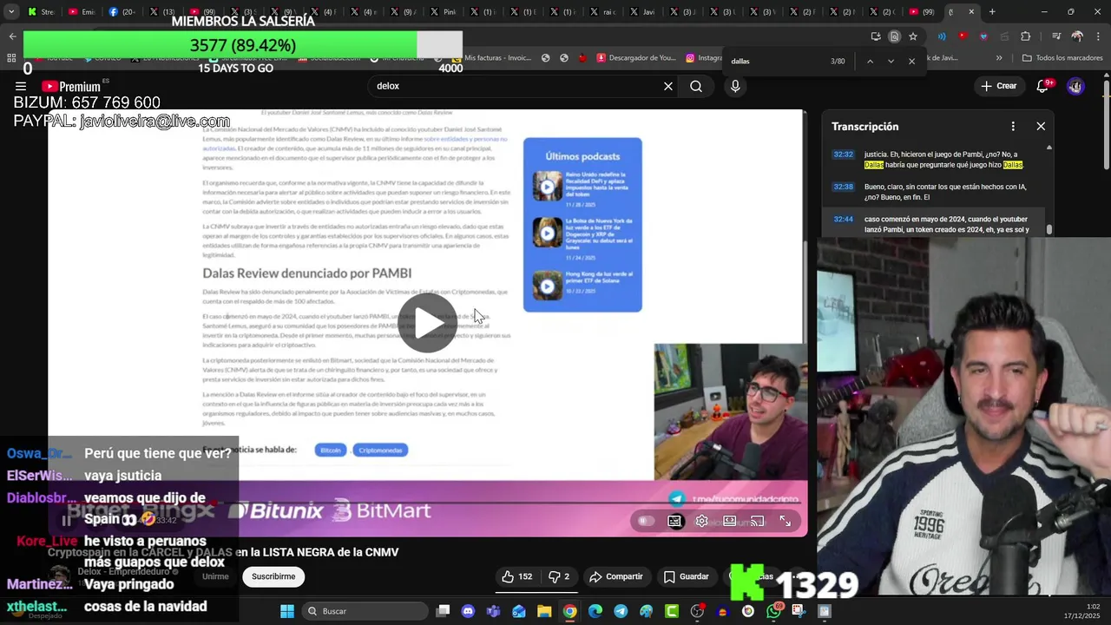This screenshot has height=625, width=1111.
Task: Jump to transcript timestamp 32:32
Action: pyautogui.click(x=843, y=155)
